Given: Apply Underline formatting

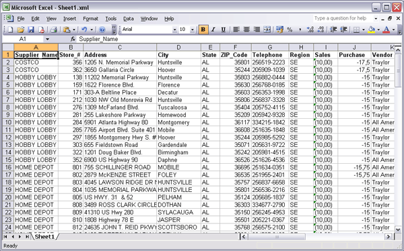Looking at the screenshot, I should 224,30.
